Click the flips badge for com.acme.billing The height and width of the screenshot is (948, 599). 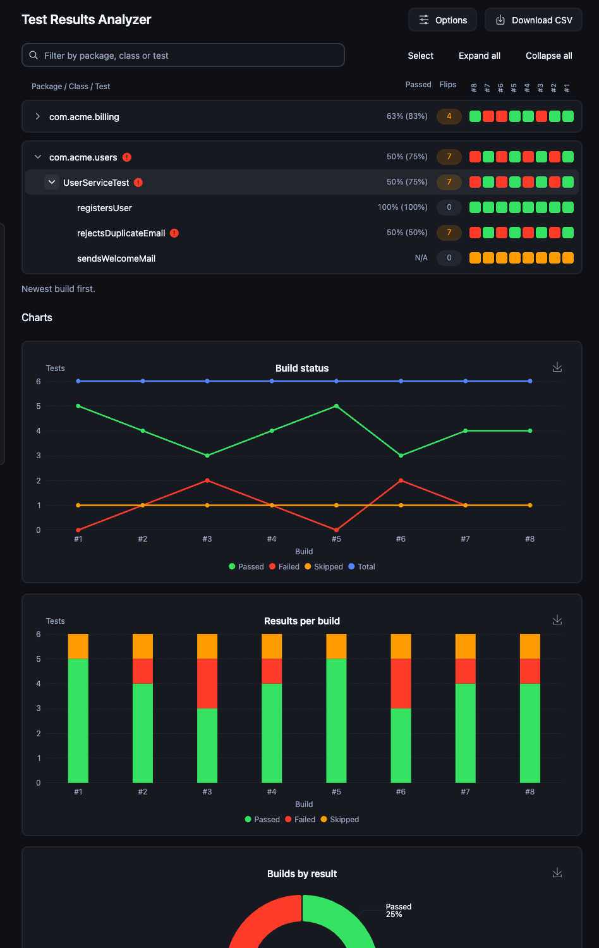coord(449,116)
